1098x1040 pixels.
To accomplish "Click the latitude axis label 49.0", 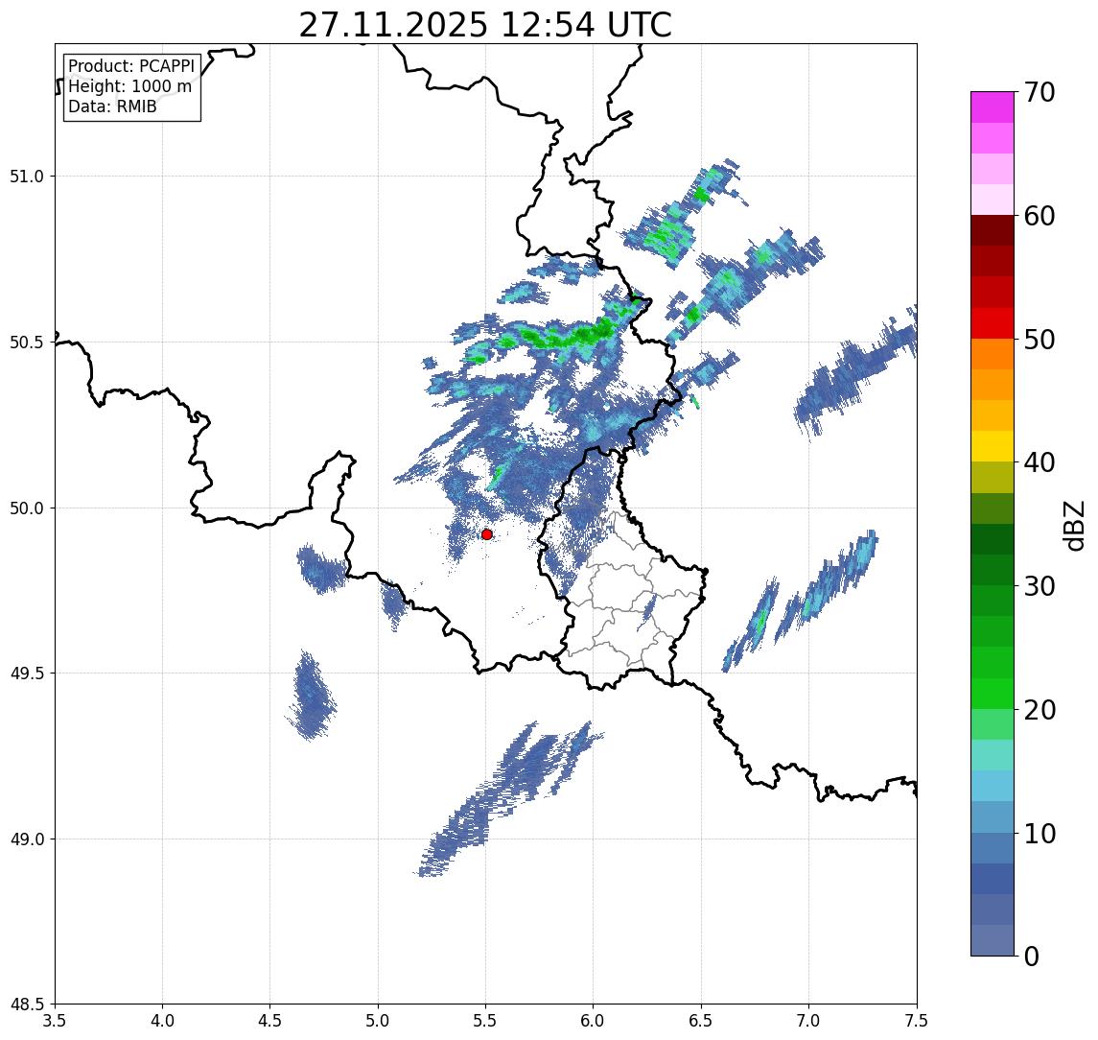I will tap(27, 839).
